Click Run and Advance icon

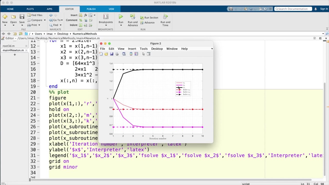pyautogui.click(x=133, y=17)
